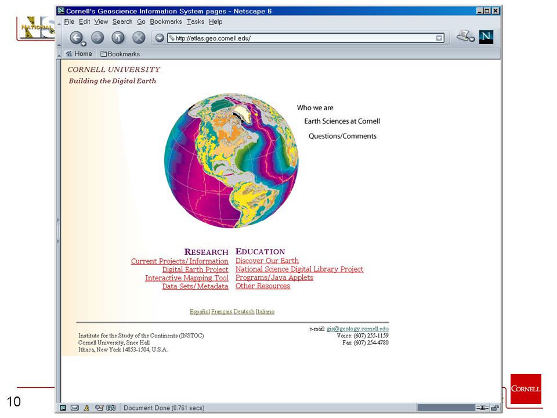
Task: Open the Print button dropdown arrow
Action: pos(472,39)
